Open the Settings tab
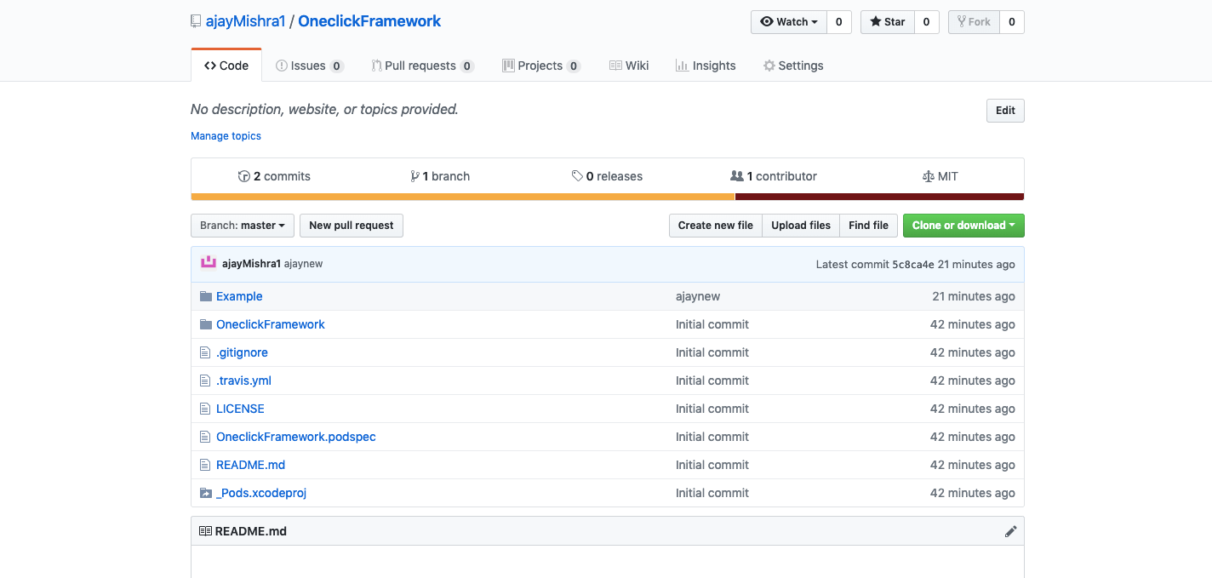Screen dimensions: 1212x578 (793, 66)
